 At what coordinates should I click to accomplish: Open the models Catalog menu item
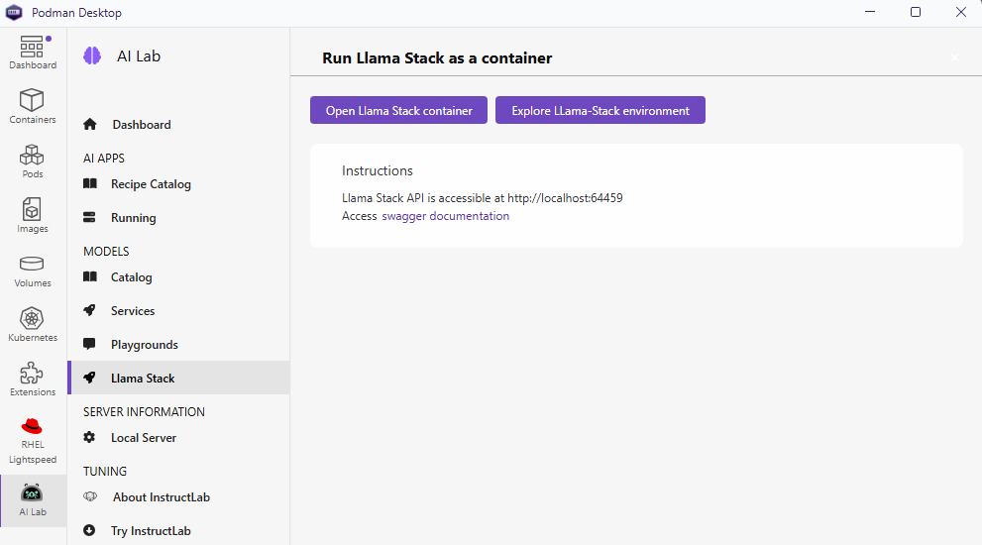click(131, 277)
